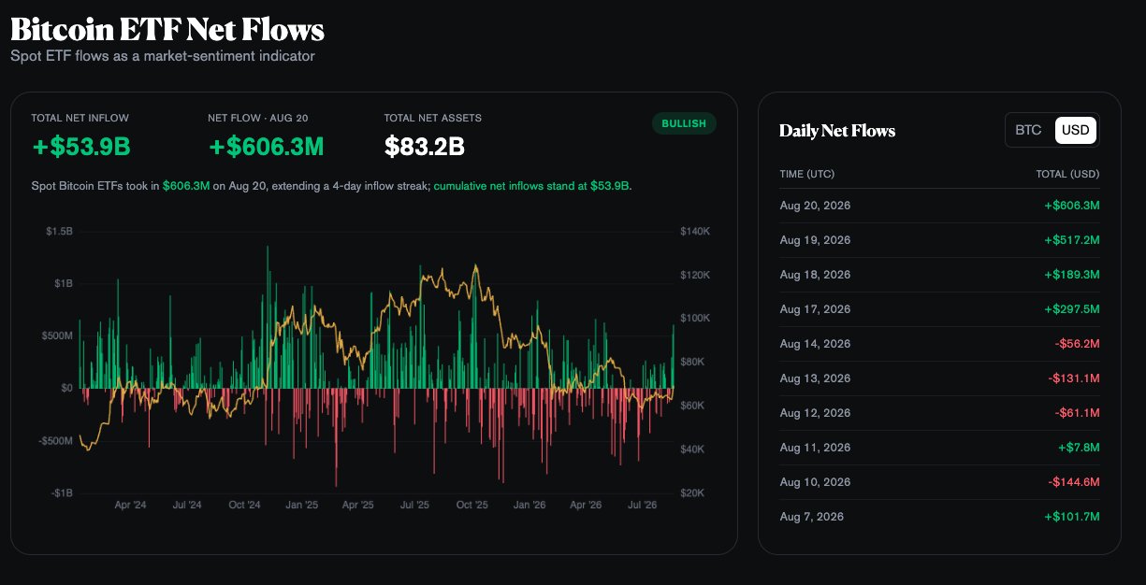Select the Aug 14, 2026 row date

[815, 344]
